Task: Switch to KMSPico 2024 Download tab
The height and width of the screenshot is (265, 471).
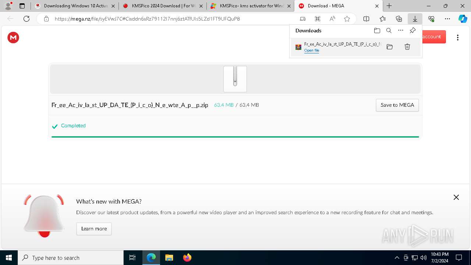Action: tap(163, 6)
